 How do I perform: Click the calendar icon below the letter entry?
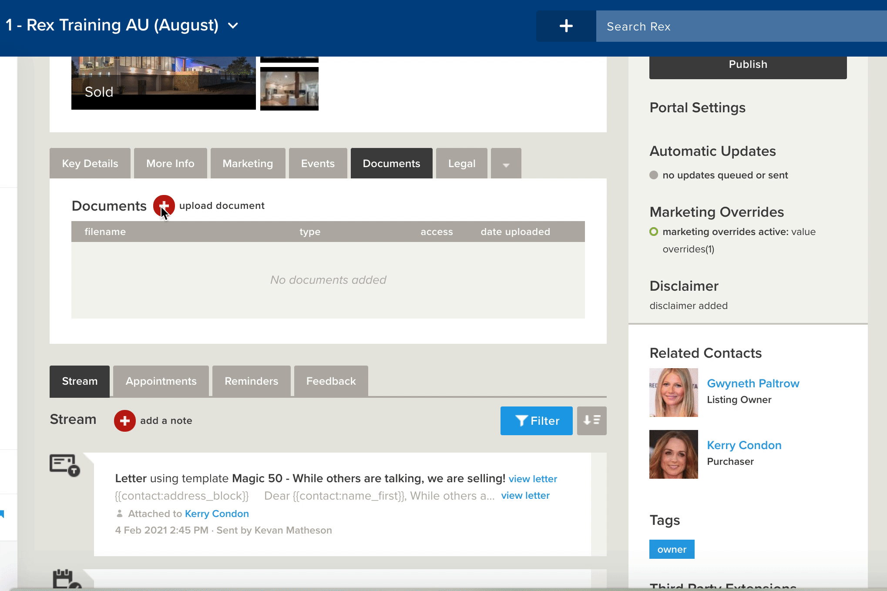click(67, 579)
